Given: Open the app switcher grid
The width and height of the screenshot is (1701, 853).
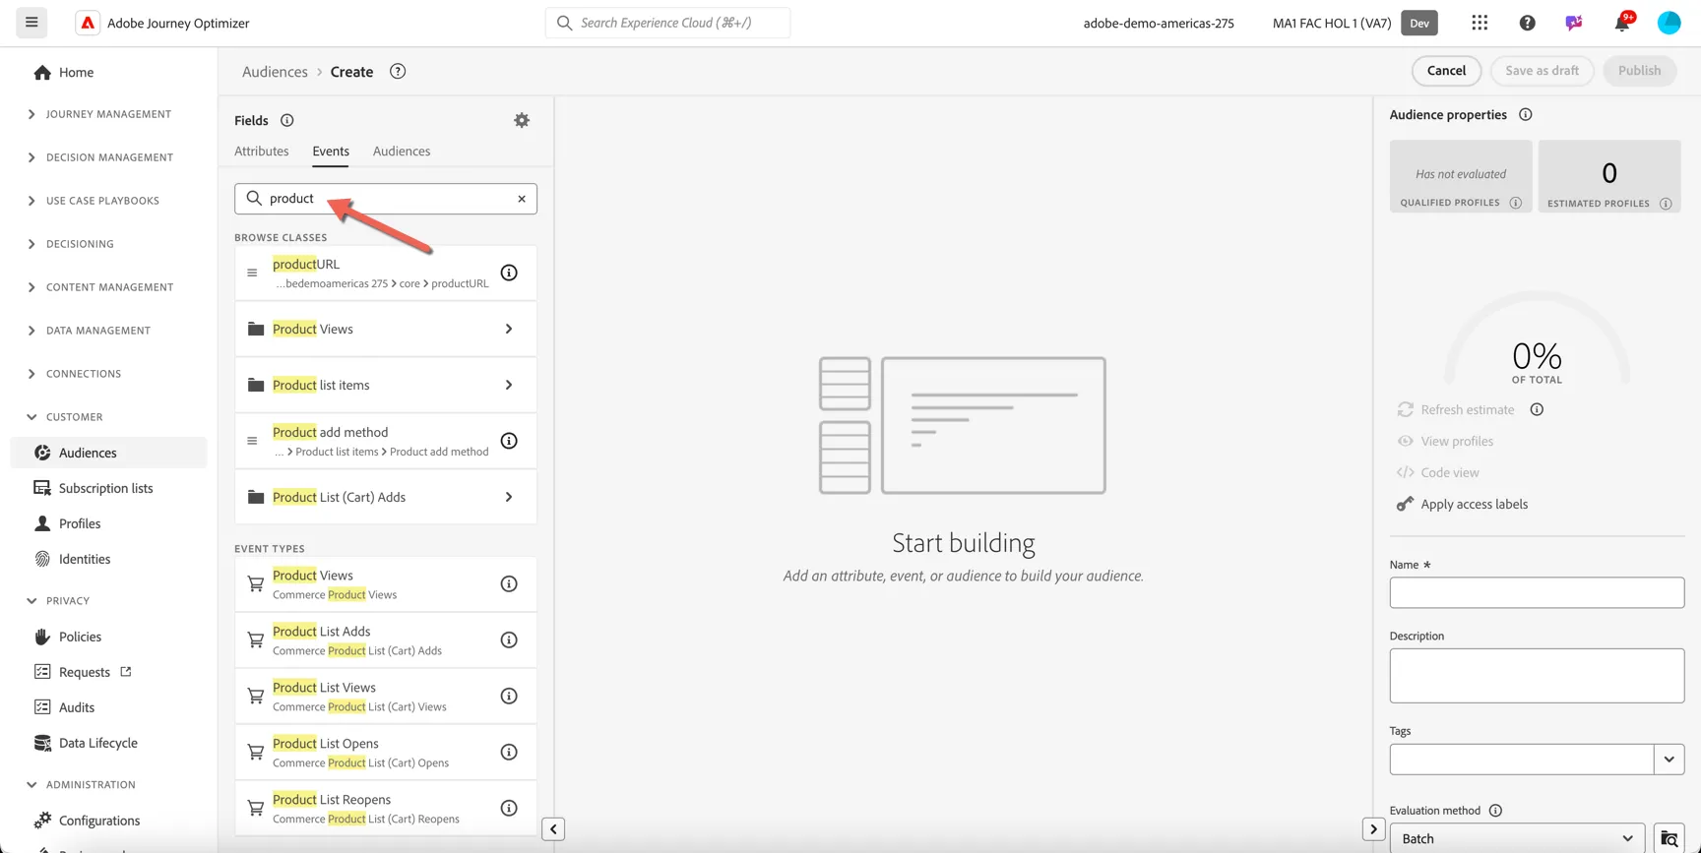Looking at the screenshot, I should coord(1480,23).
